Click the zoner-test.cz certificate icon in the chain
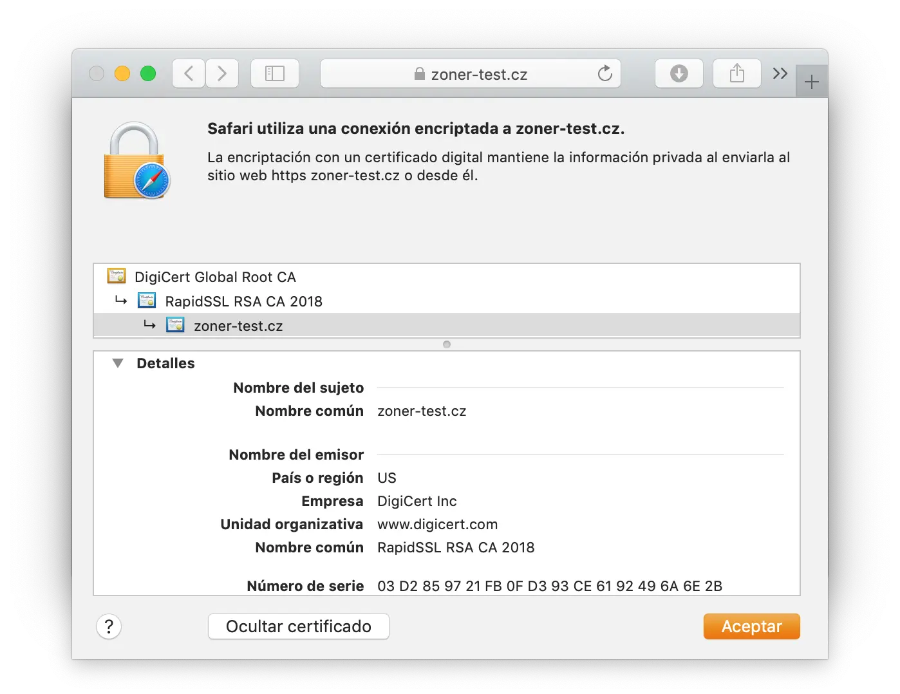 pos(175,325)
